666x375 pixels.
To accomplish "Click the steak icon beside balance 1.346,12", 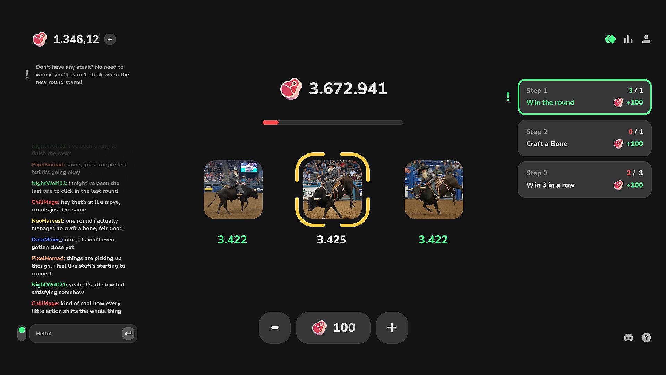I will point(40,39).
